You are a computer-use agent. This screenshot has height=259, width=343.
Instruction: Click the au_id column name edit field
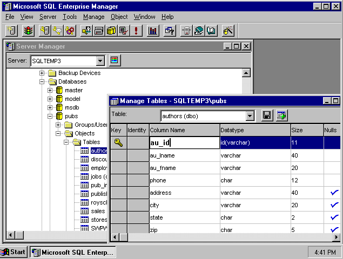(x=184, y=142)
